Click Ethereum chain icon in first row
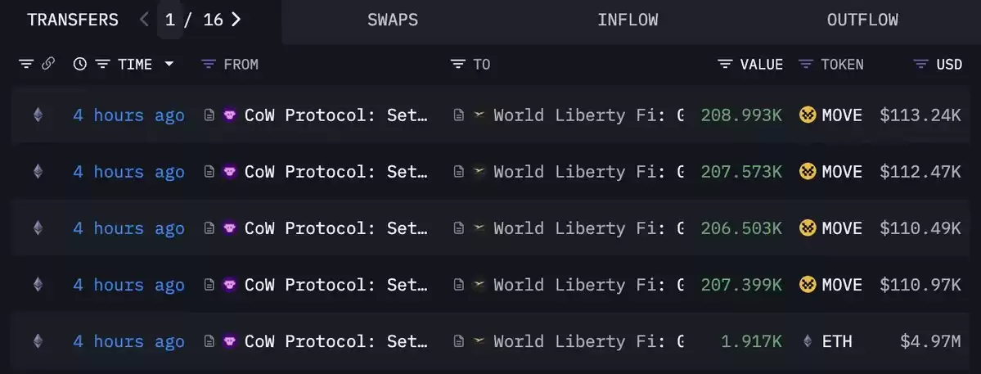Viewport: 981px width, 374px height. pyautogui.click(x=38, y=115)
